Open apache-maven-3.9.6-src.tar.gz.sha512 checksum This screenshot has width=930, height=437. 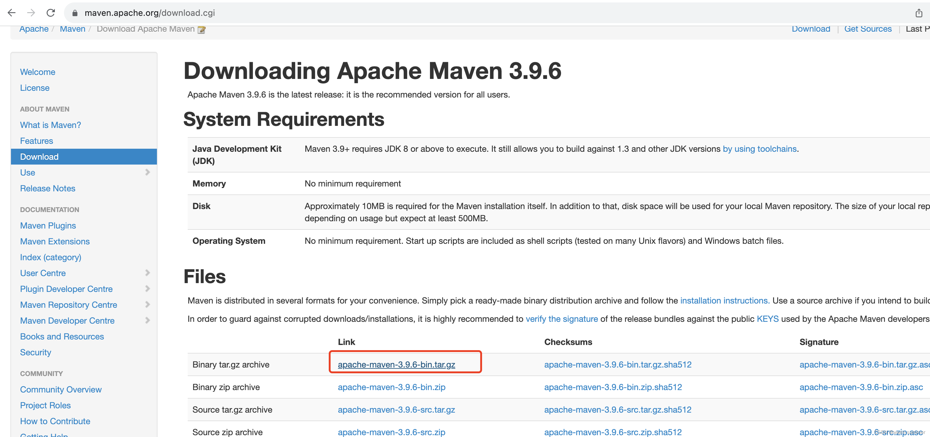618,410
